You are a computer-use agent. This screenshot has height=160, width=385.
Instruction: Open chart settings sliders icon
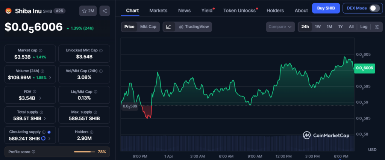click(377, 27)
